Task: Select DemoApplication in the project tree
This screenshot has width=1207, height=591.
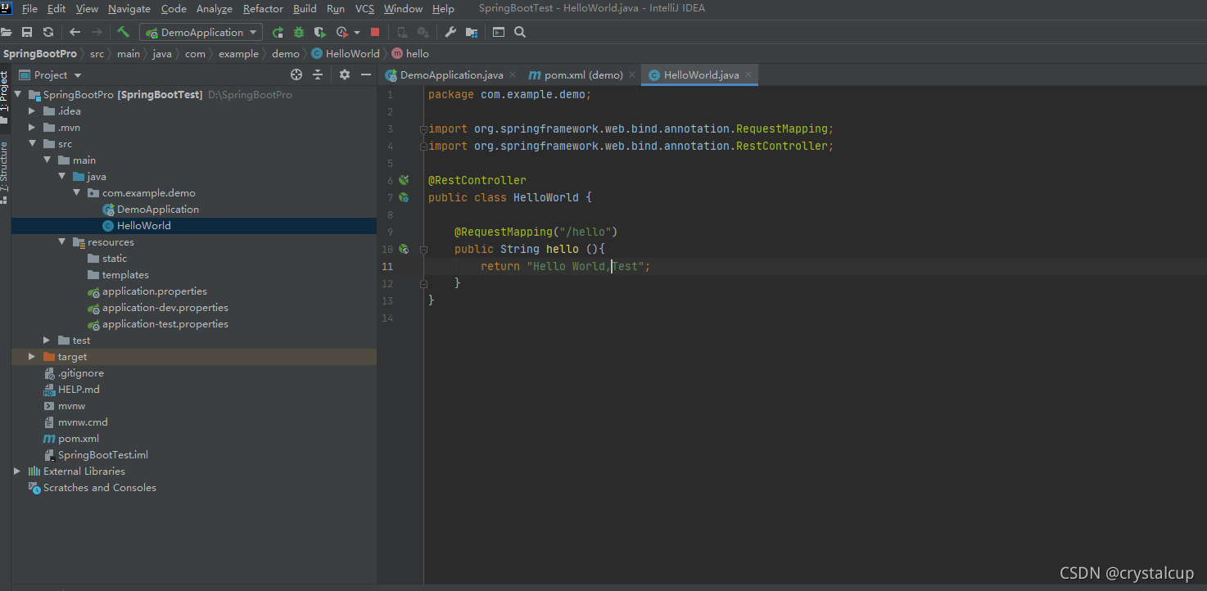Action: point(158,209)
